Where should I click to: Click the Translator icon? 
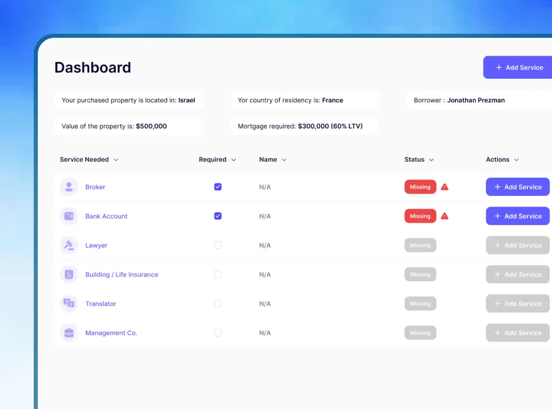[x=68, y=303]
